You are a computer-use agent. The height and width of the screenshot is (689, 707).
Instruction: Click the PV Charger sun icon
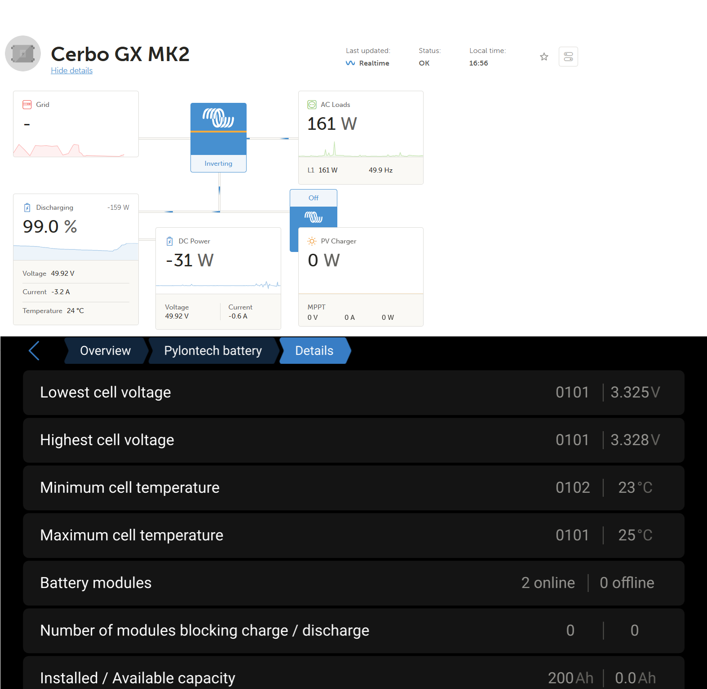click(x=312, y=241)
